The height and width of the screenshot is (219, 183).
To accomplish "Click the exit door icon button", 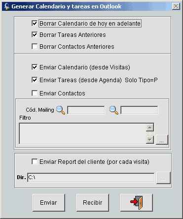I will click(137, 203).
